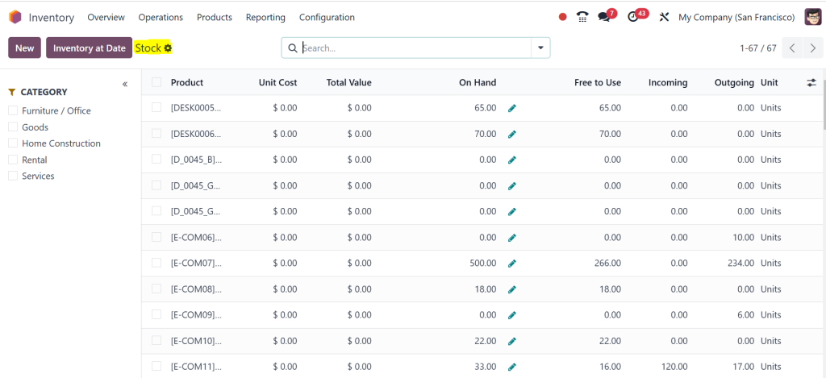
Task: Edit On Hand quantity for E-COM08
Action: pyautogui.click(x=512, y=289)
